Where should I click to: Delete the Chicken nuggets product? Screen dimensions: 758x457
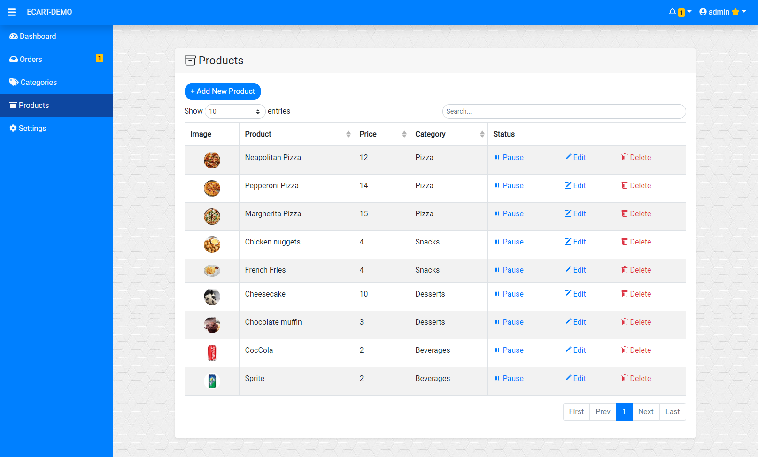point(636,242)
